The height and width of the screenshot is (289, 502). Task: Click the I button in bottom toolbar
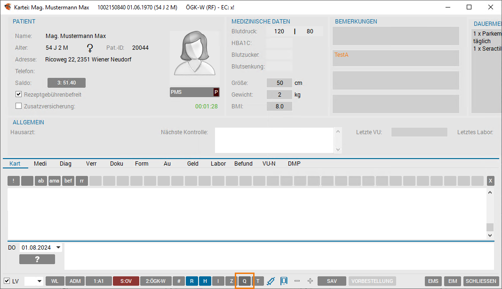218,281
